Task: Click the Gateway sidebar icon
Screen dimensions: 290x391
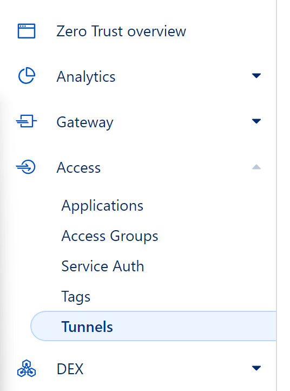Action: [x=27, y=121]
